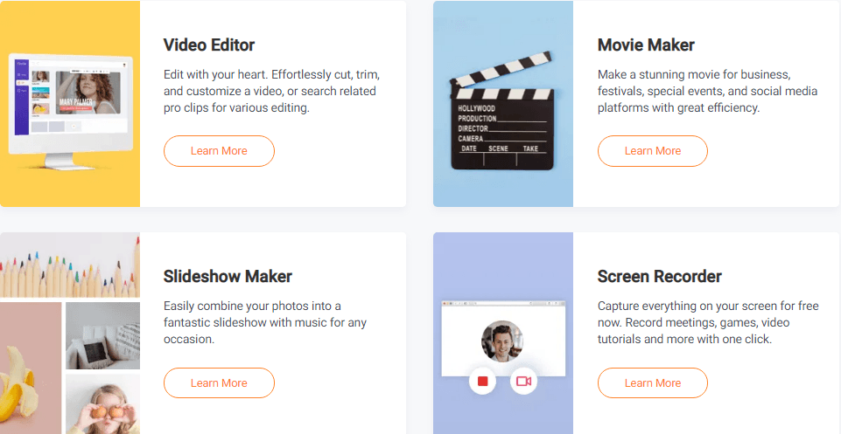This screenshot has width=841, height=434.
Task: Click the purple sidebar in the editor mockup
Action: pyautogui.click(x=22, y=98)
